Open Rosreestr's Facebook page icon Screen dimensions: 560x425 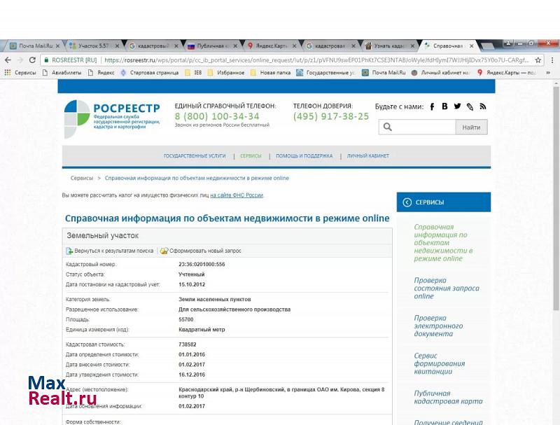(433, 106)
